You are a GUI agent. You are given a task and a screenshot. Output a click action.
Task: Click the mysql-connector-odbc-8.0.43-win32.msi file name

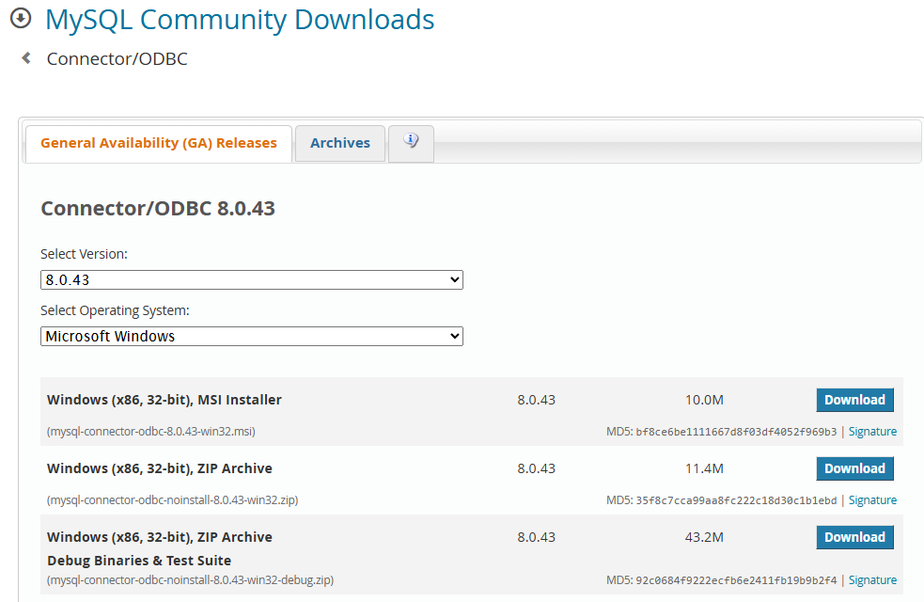[151, 432]
